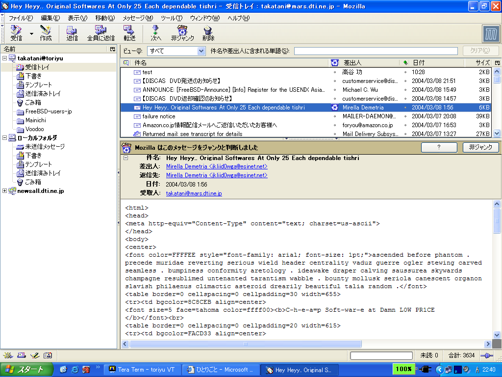Click the read-status column header icon
The image size is (502, 377).
pos(405,62)
